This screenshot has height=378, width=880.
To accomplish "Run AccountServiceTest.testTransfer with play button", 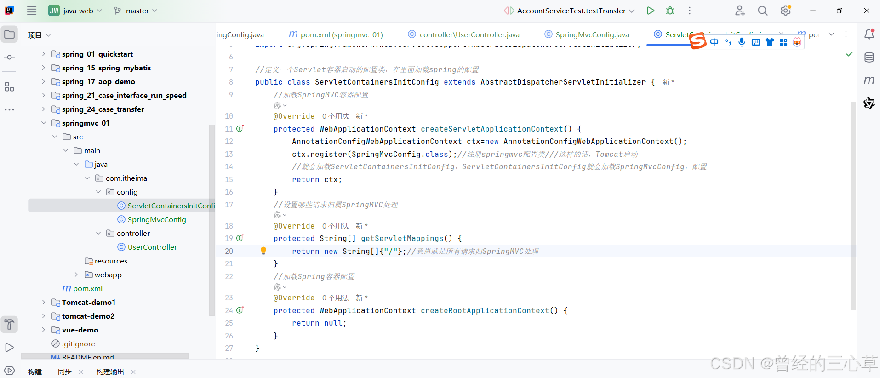I will (x=651, y=11).
